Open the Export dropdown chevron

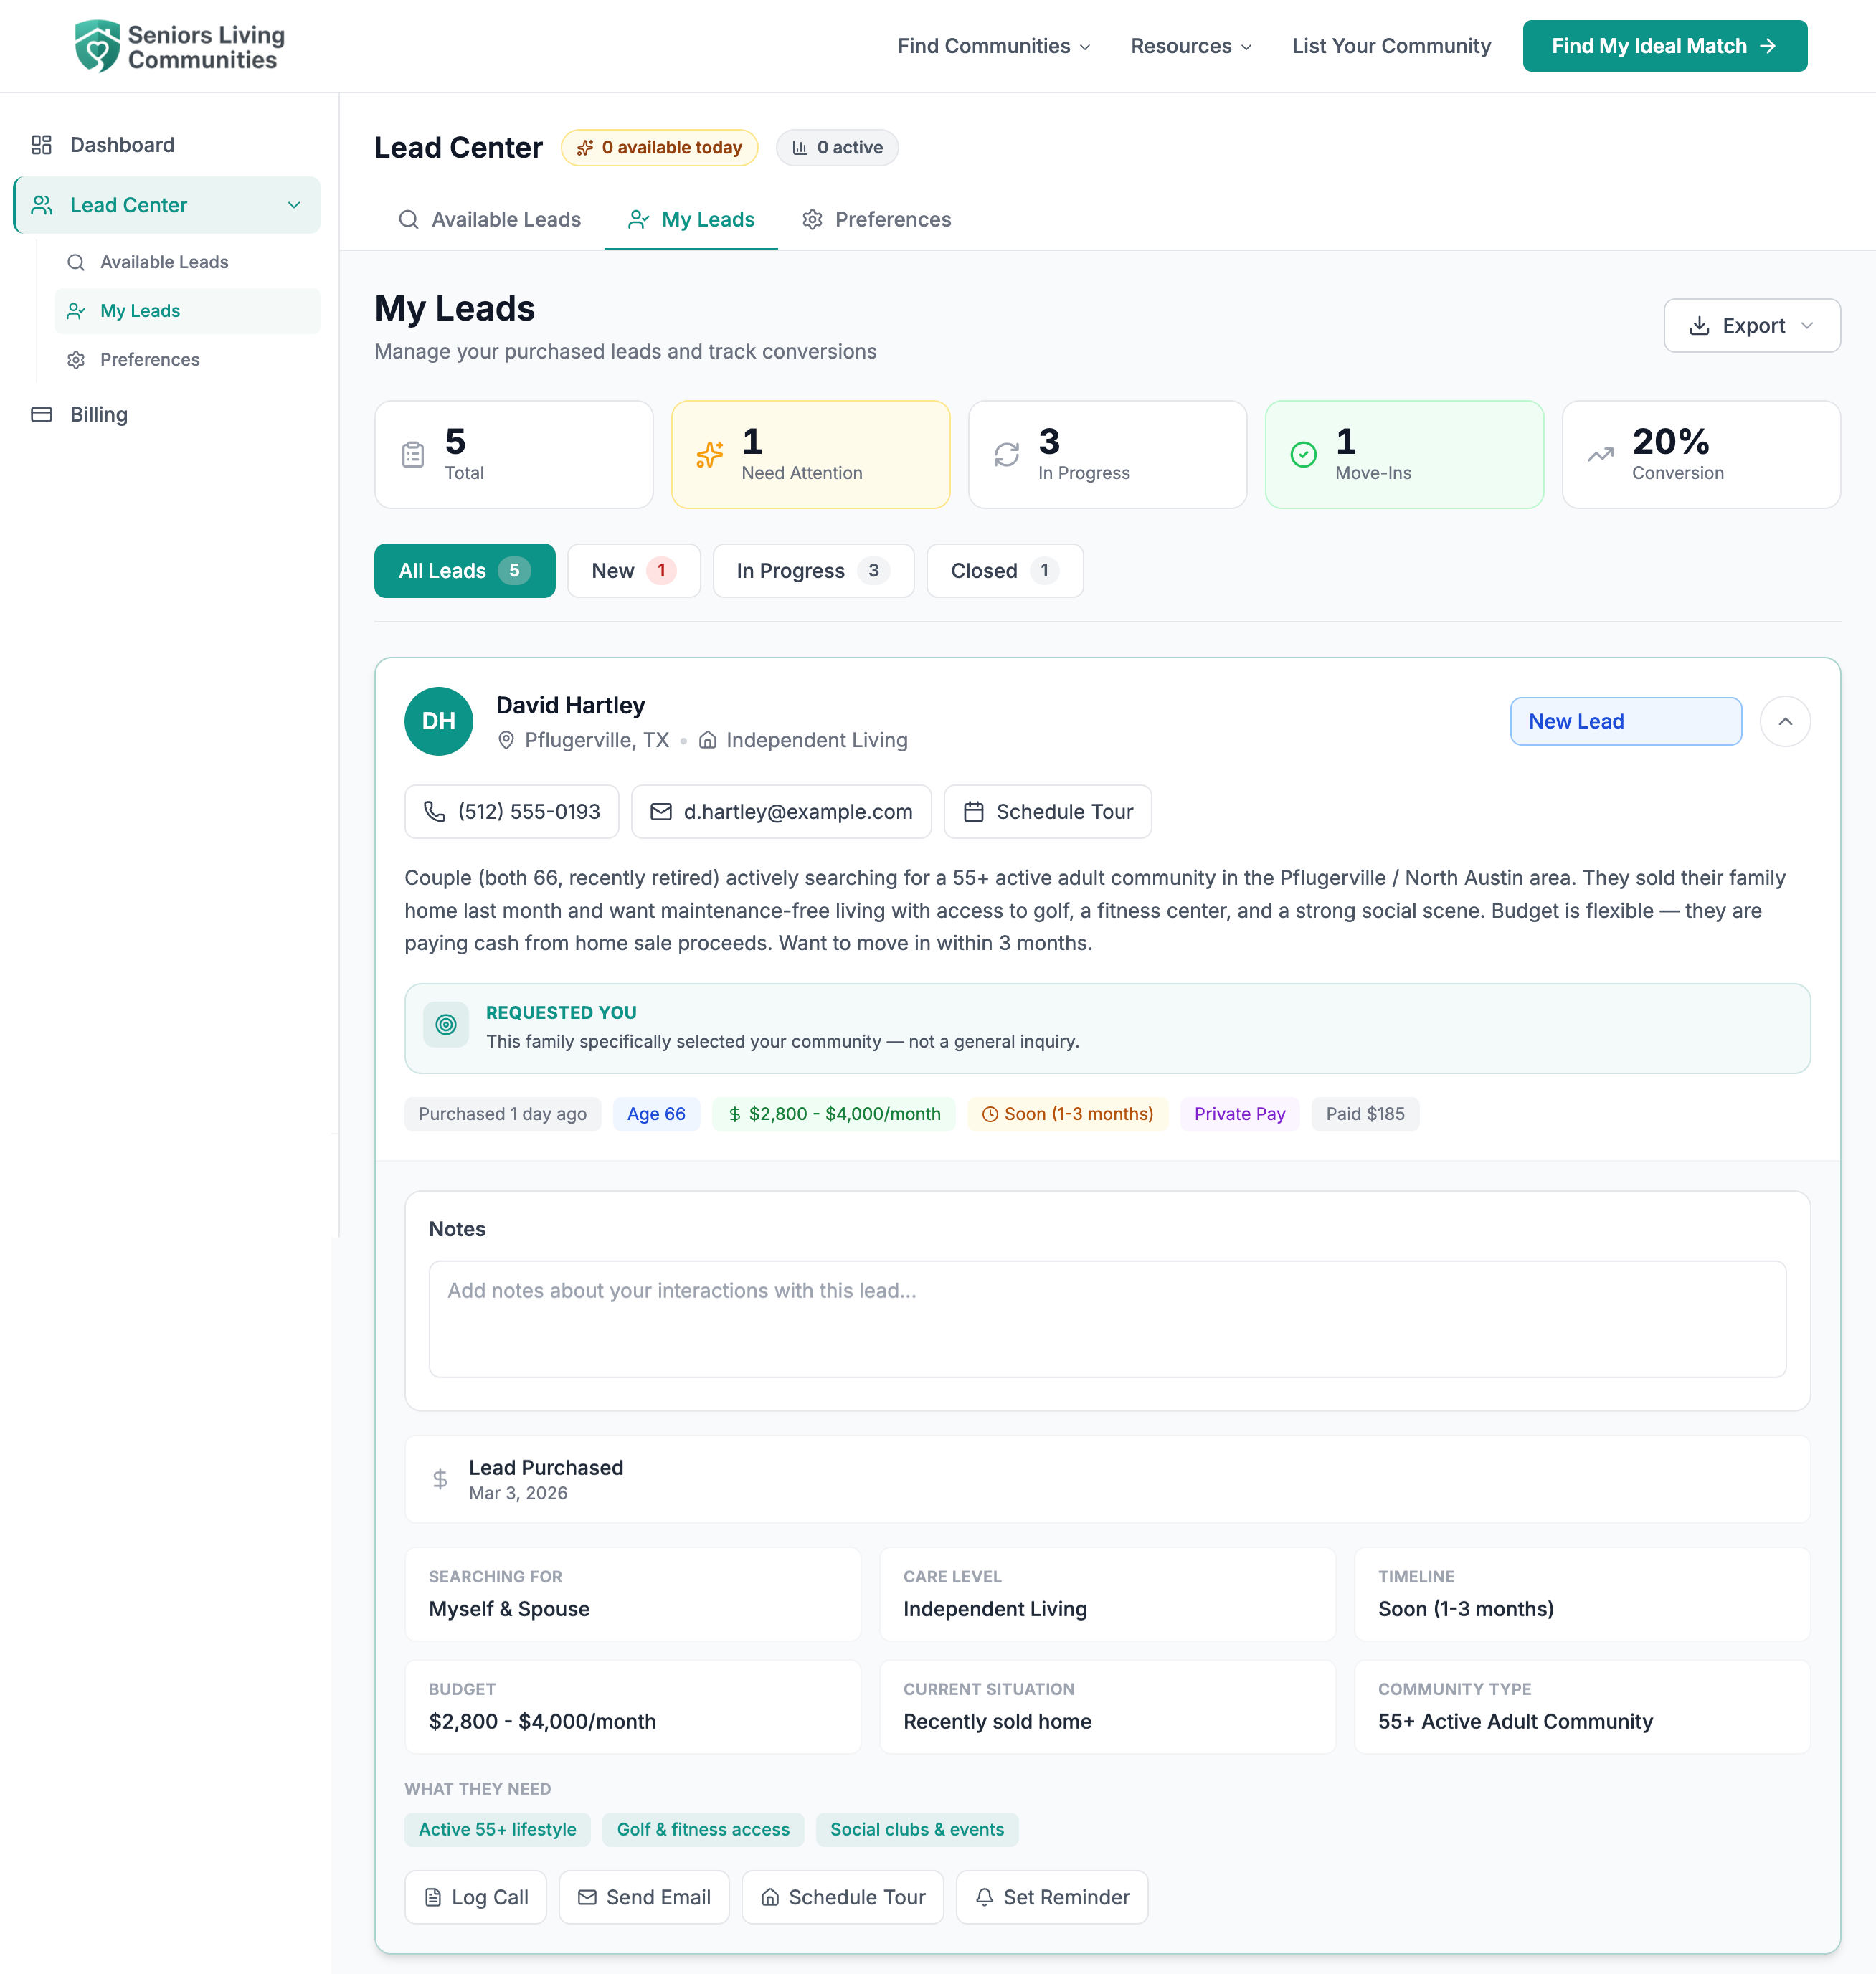click(1808, 325)
